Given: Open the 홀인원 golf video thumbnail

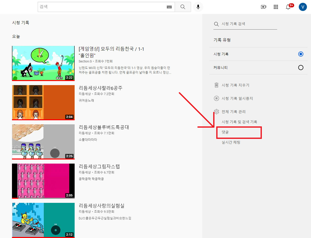Looking at the screenshot, I should [43, 63].
